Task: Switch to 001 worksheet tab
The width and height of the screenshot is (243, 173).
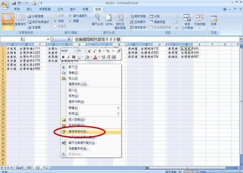Action: pyautogui.click(x=29, y=168)
